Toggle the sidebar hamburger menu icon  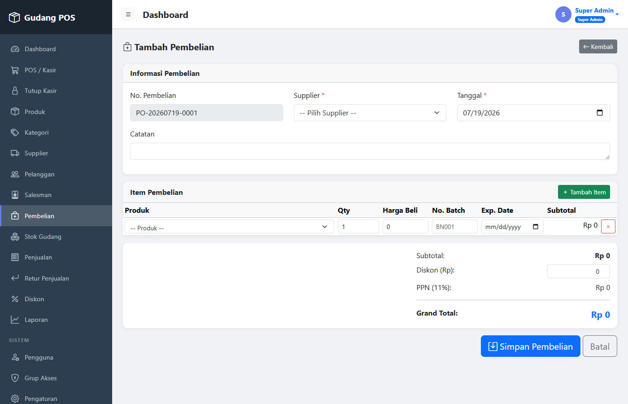(128, 14)
